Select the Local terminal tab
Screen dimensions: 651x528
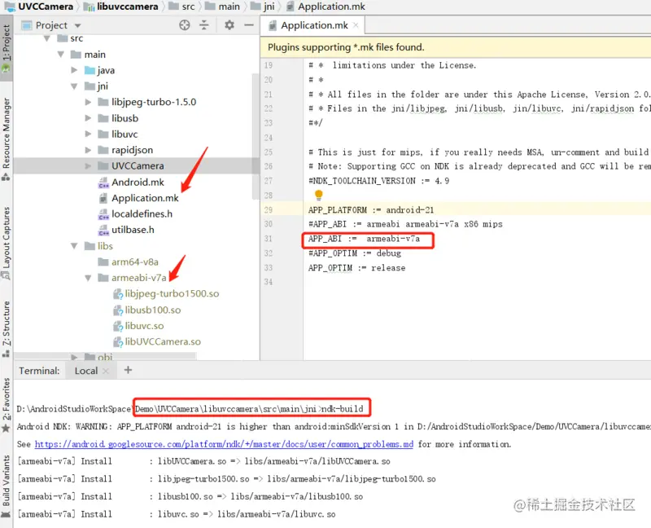[x=86, y=371]
